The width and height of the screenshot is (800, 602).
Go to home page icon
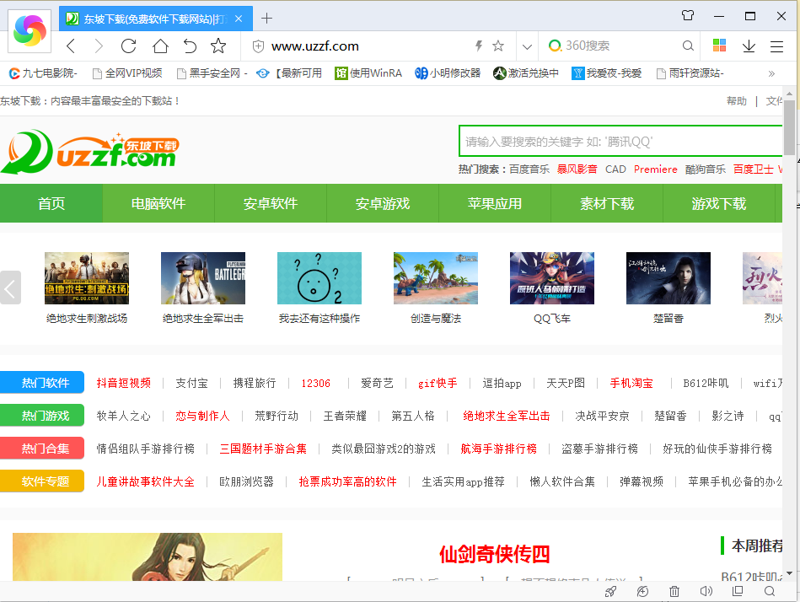click(x=160, y=46)
